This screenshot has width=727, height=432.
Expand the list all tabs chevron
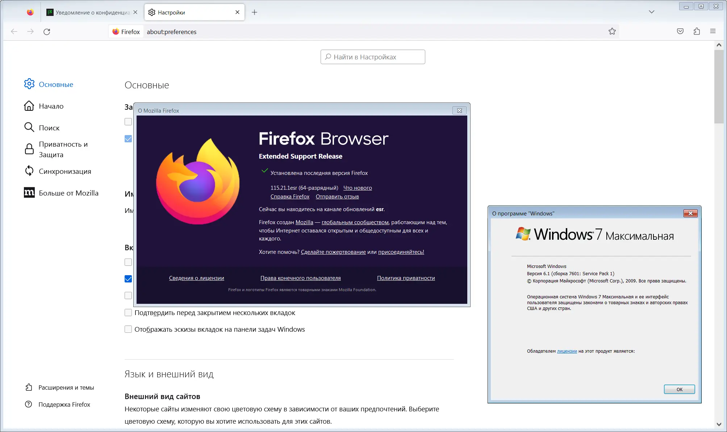[651, 12]
